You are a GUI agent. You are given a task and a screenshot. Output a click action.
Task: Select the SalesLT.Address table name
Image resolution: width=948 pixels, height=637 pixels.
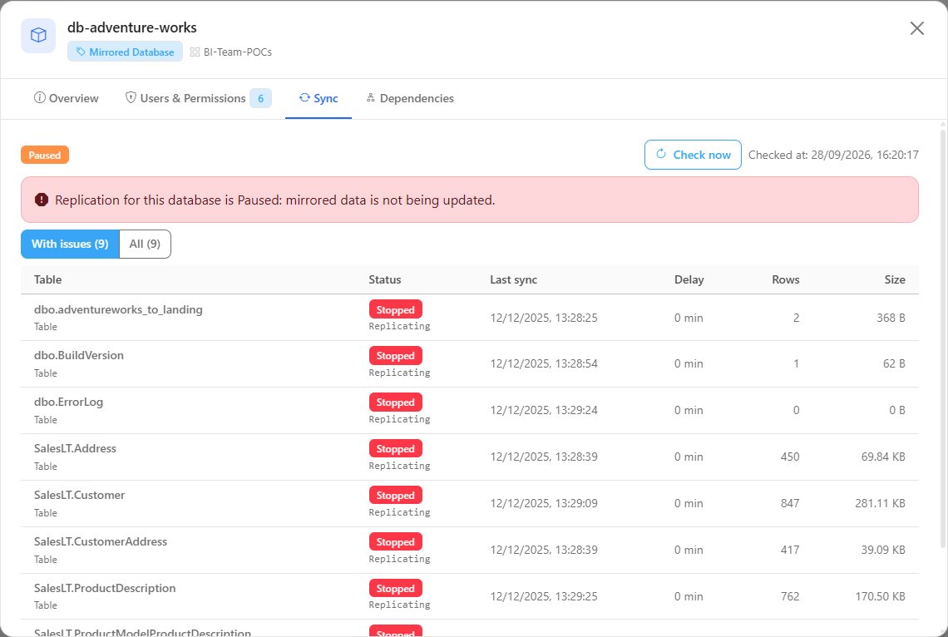tap(75, 448)
